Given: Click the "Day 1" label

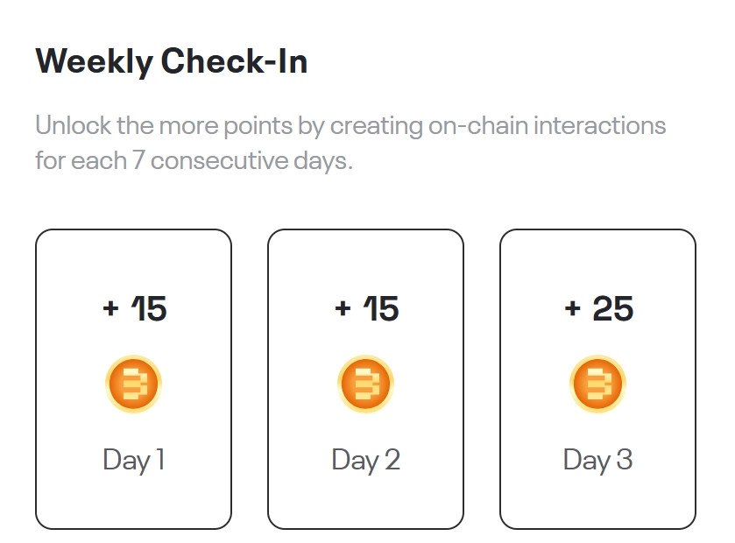Looking at the screenshot, I should pos(133,460).
